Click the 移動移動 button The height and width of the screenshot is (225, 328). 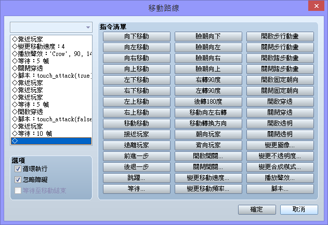(136, 123)
